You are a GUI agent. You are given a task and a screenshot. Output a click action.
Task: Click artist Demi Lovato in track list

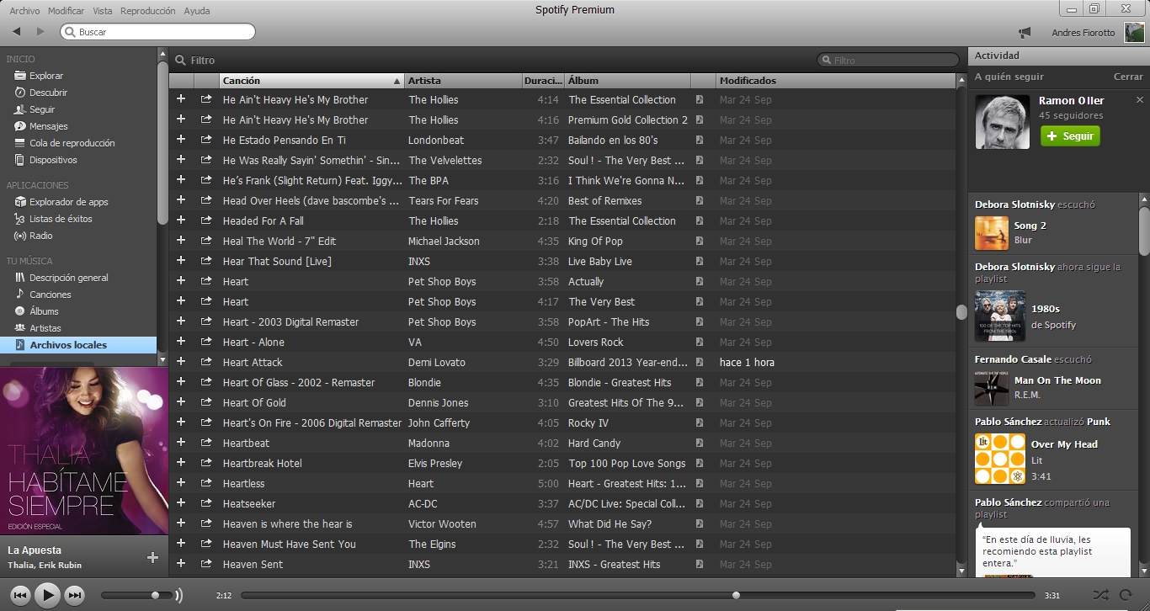pos(437,362)
